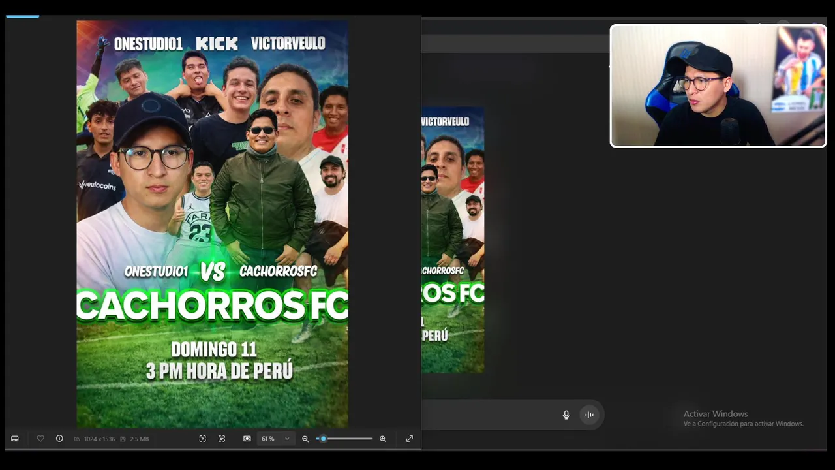Screen dimensions: 835x470
Task: Zoom in with the plus magnifier
Action: point(383,439)
